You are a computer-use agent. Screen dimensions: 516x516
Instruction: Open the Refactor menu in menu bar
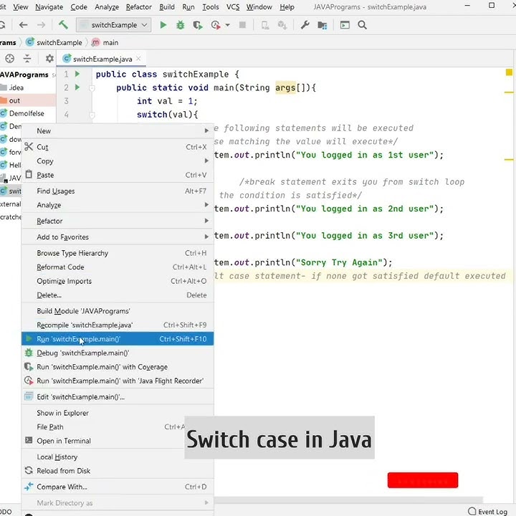point(138,7)
